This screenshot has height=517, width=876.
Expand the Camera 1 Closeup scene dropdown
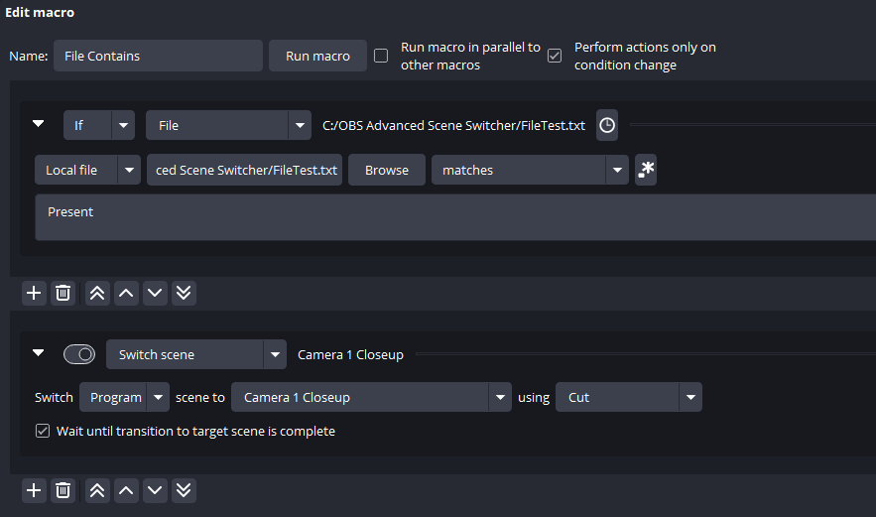371,397
